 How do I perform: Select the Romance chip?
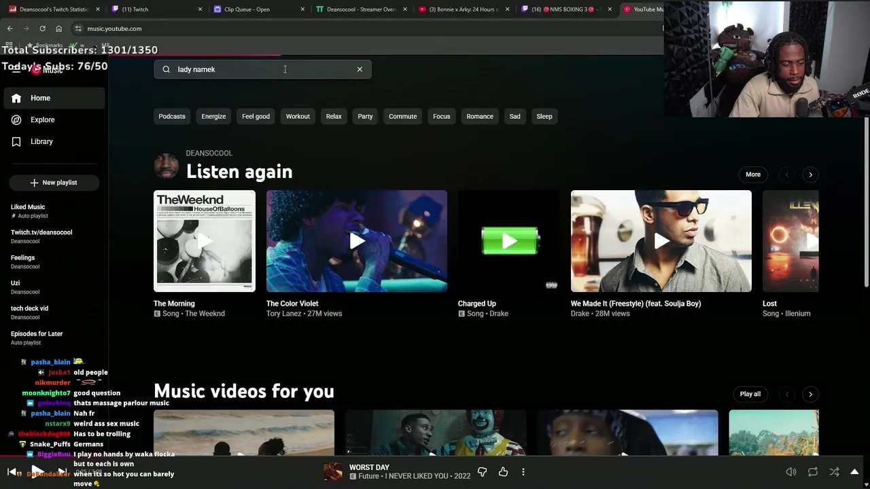point(480,116)
